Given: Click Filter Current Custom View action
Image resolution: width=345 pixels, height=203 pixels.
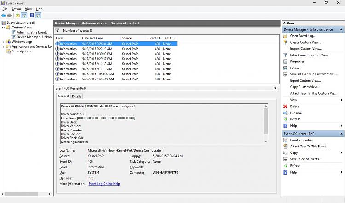Looking at the screenshot, I should [310, 55].
